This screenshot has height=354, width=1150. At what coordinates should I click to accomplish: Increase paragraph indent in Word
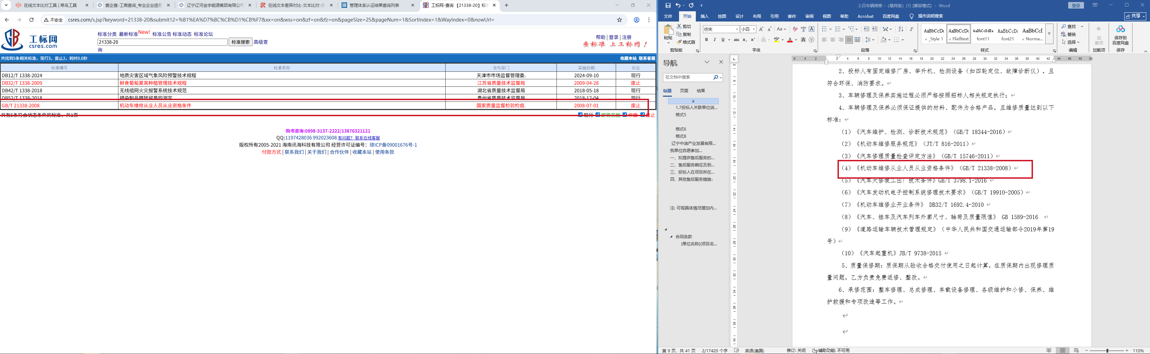[x=874, y=29]
